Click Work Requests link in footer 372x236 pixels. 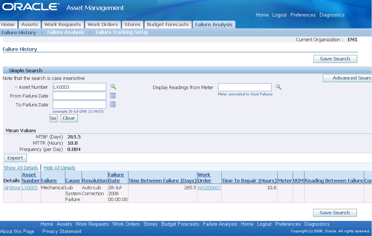pyautogui.click(x=92, y=224)
